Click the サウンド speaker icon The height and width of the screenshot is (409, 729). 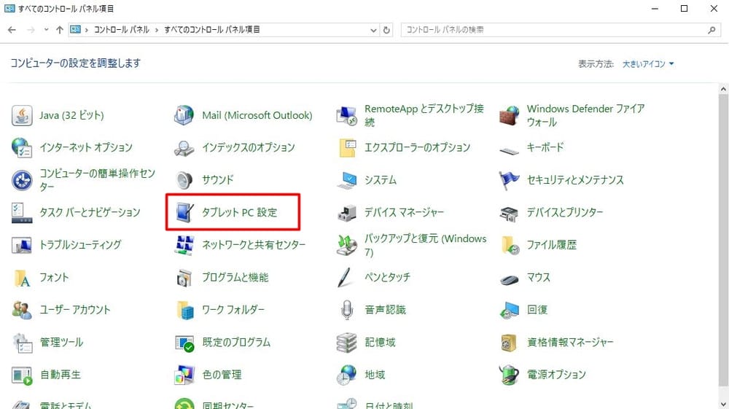coord(184,180)
